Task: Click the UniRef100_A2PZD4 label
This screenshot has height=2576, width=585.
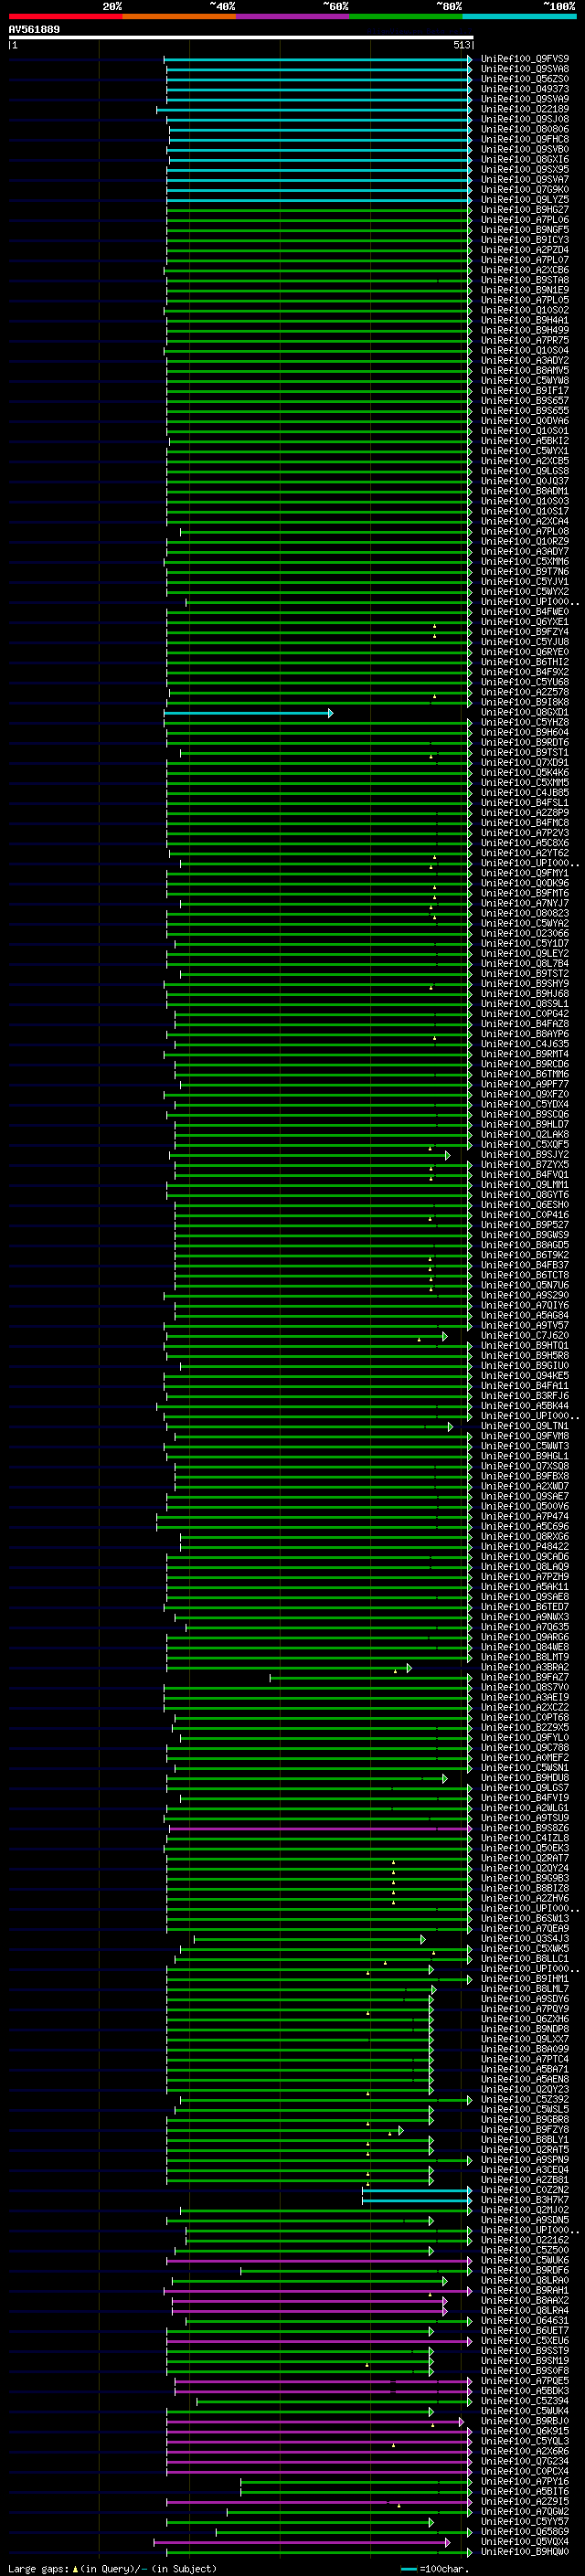Action: pyautogui.click(x=525, y=250)
